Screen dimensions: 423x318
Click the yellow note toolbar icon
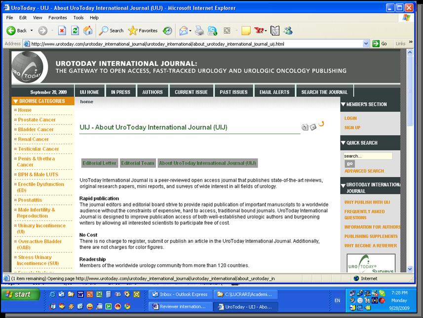246,31
